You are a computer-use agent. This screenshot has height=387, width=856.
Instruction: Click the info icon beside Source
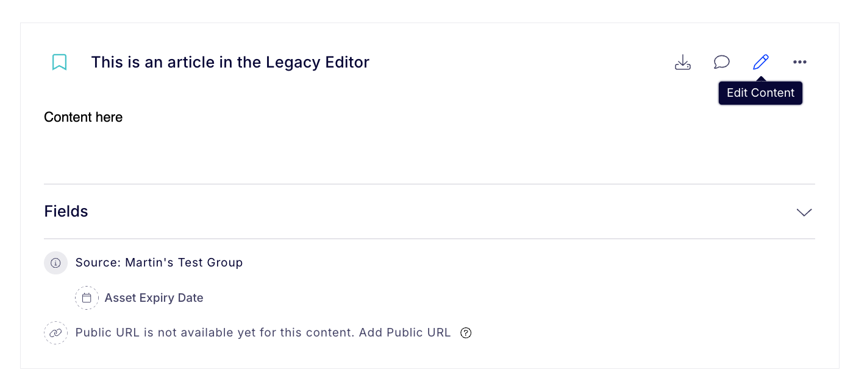pos(55,263)
